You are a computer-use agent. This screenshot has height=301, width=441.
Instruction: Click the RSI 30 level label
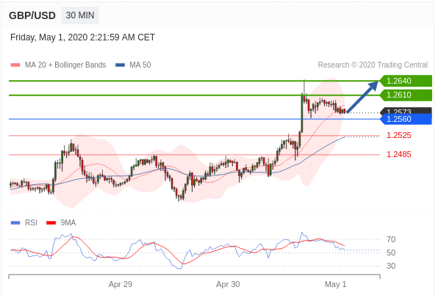click(x=391, y=266)
